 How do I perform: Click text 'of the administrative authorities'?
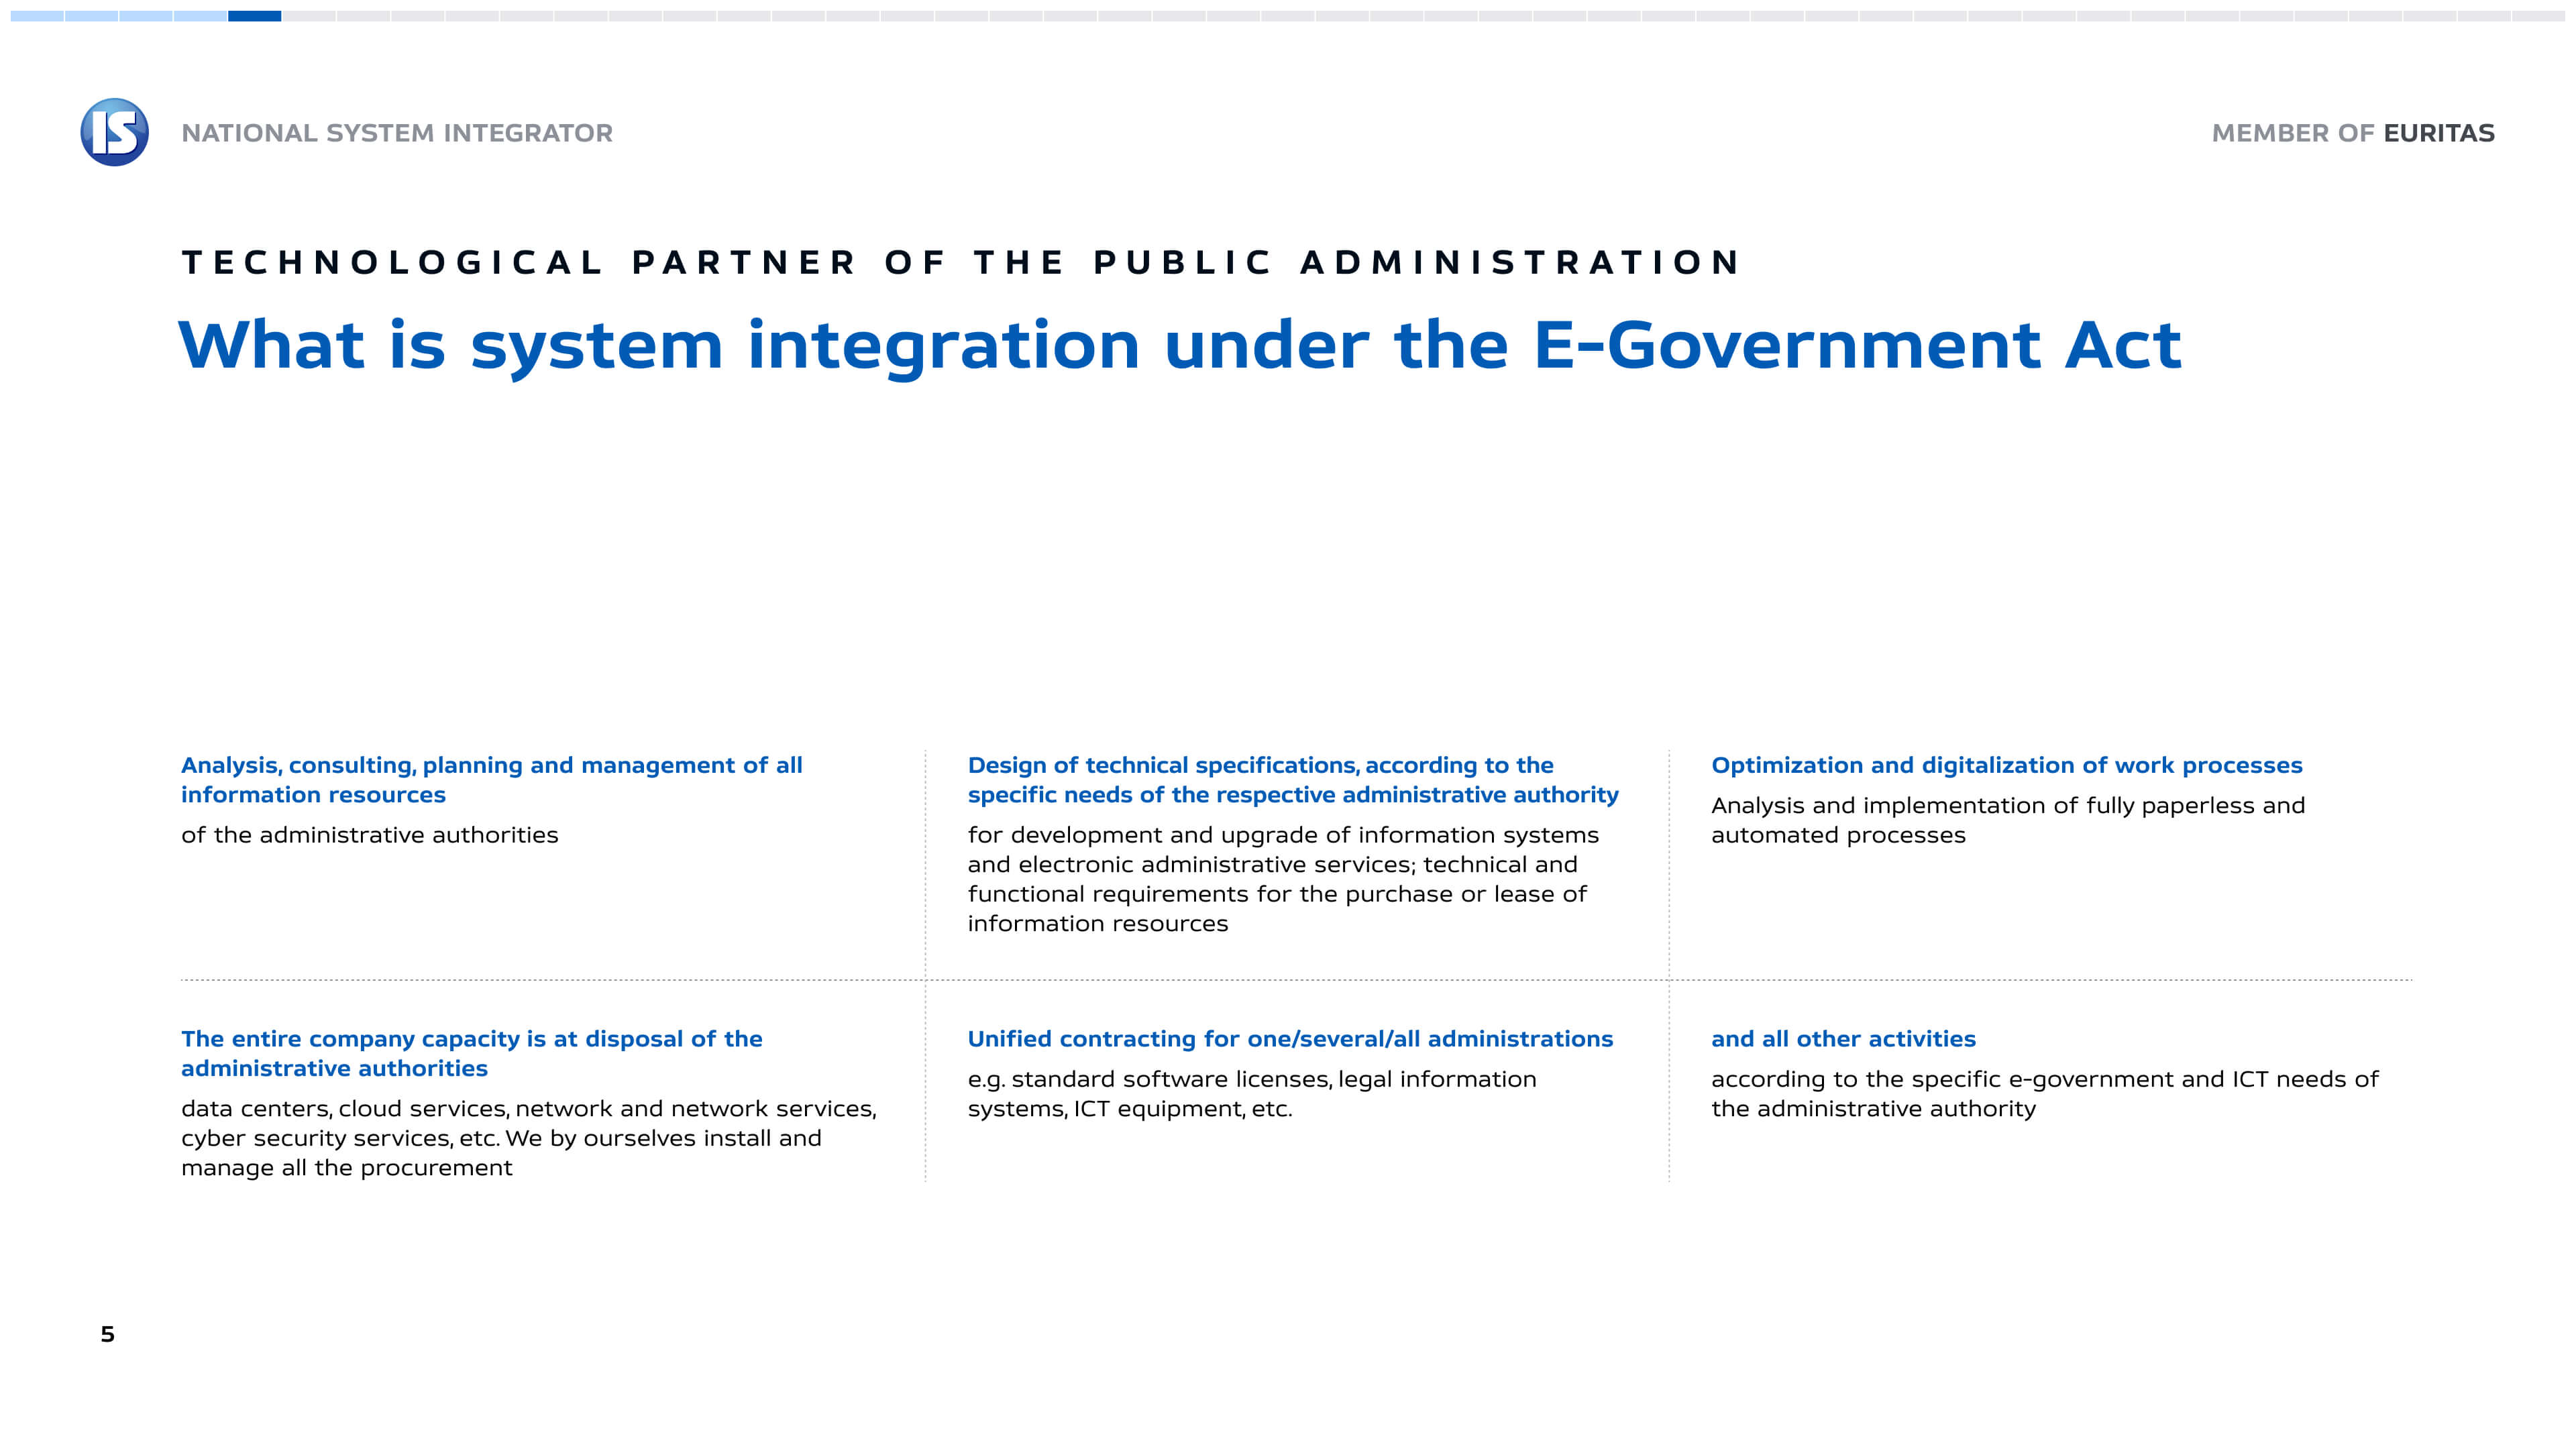tap(369, 835)
